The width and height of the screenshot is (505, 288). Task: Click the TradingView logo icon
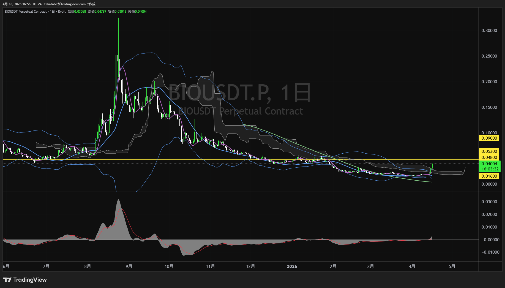(x=7, y=280)
